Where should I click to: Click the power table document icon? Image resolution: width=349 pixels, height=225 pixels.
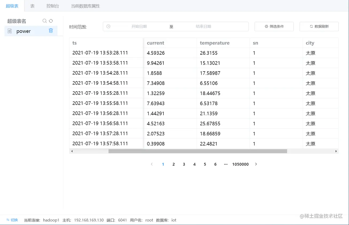(10, 31)
